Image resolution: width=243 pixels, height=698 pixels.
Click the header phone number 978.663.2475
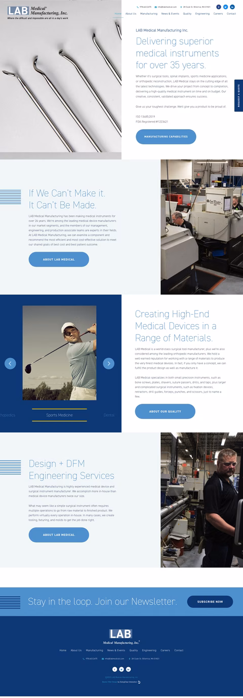click(144, 7)
